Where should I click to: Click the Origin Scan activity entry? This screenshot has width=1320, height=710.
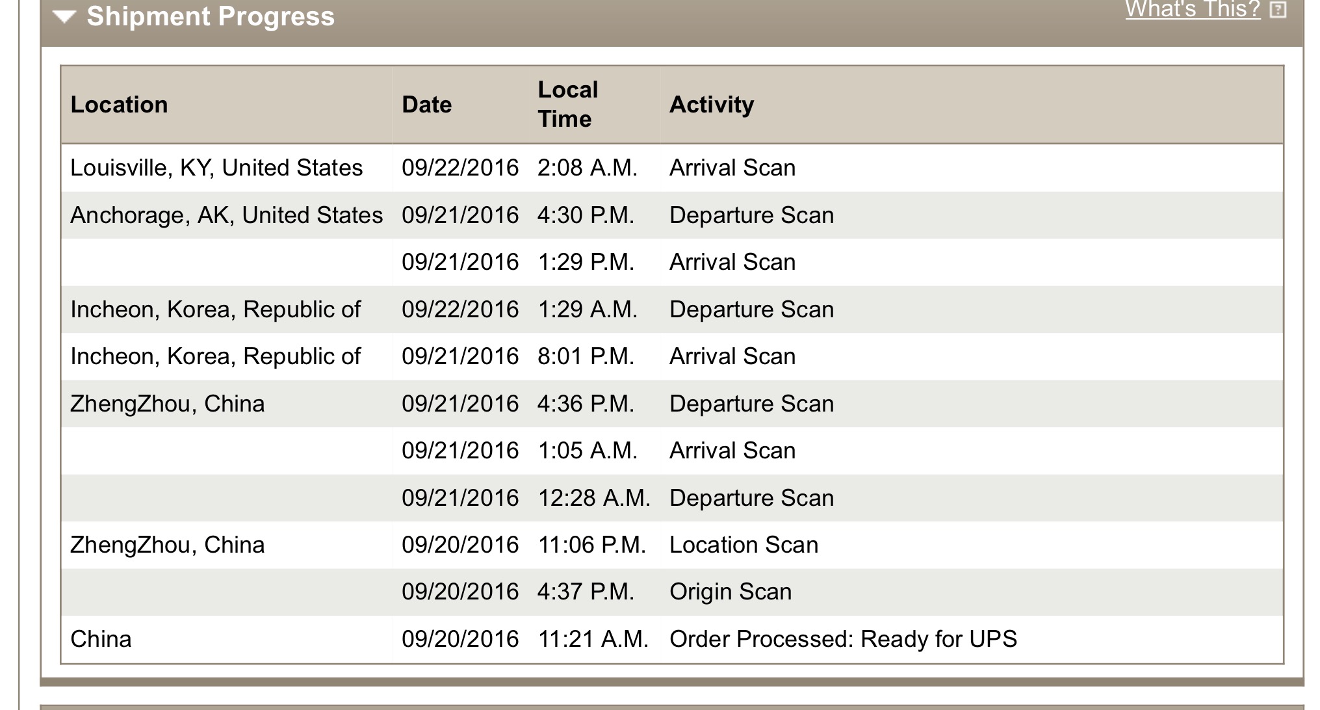click(731, 592)
